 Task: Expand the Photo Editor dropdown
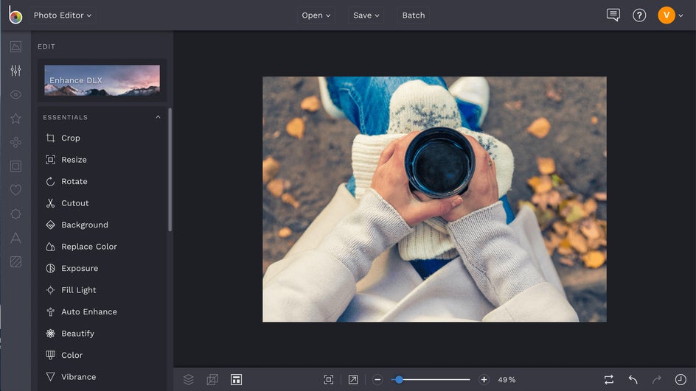(x=63, y=15)
